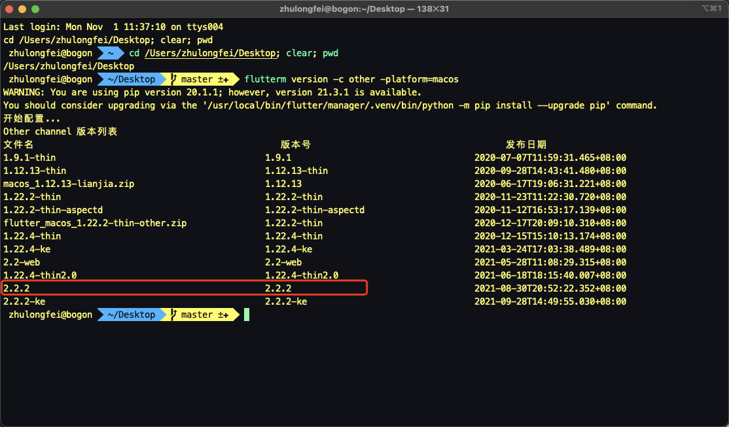Select file name 'flutter_macos_1.22.2-thin-other.zip'
The image size is (729, 427).
pos(95,223)
